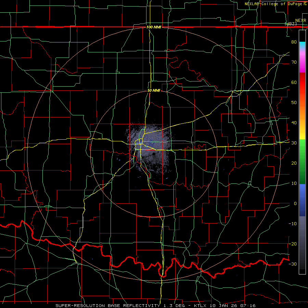Screen dimensions: 308x308
Task: Select the 60 value on the dBZ scale
Action: click(294, 82)
